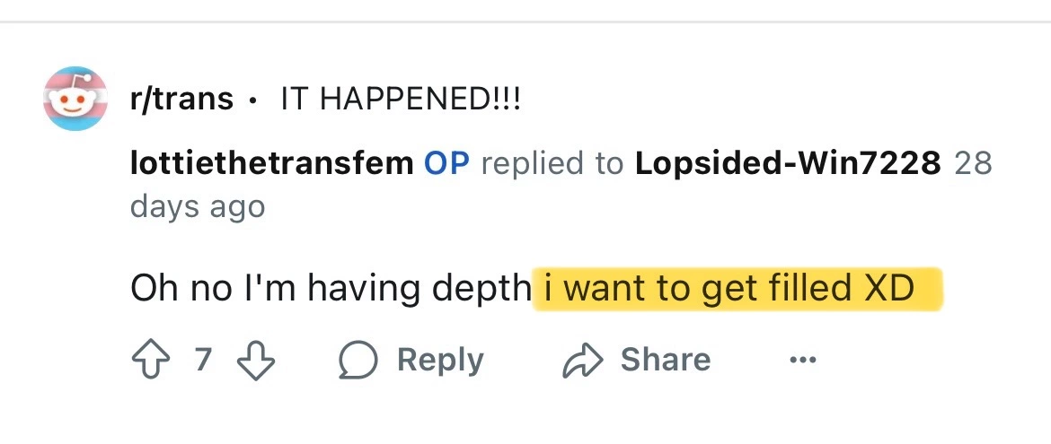
Task: Open the r/trans subreddit link
Action: click(182, 99)
